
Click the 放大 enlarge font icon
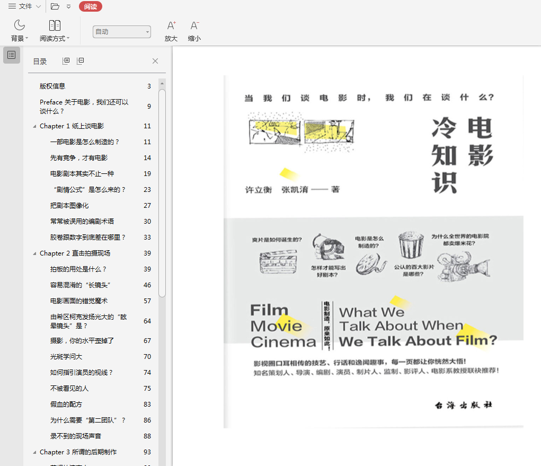pos(171,25)
